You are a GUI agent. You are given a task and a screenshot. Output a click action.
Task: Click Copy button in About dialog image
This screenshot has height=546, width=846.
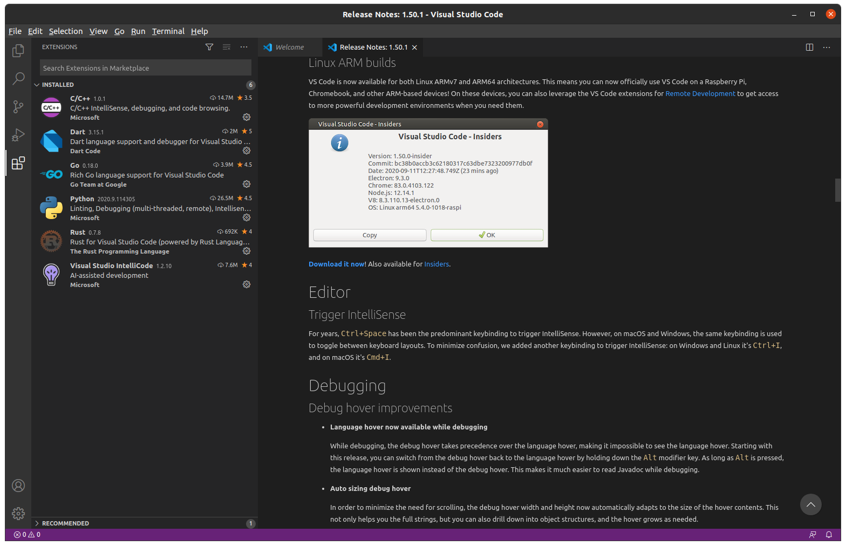click(370, 235)
